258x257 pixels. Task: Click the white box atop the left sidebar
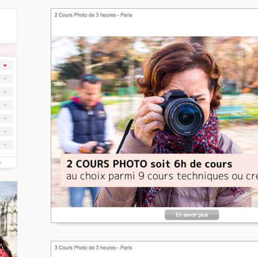tap(8, 26)
